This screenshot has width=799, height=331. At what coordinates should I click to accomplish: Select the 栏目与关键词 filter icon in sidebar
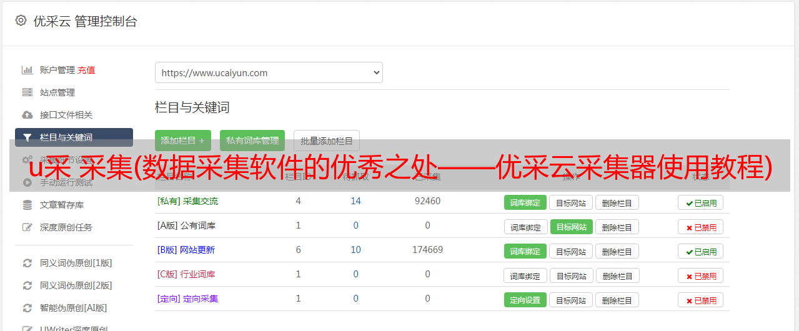tap(27, 137)
